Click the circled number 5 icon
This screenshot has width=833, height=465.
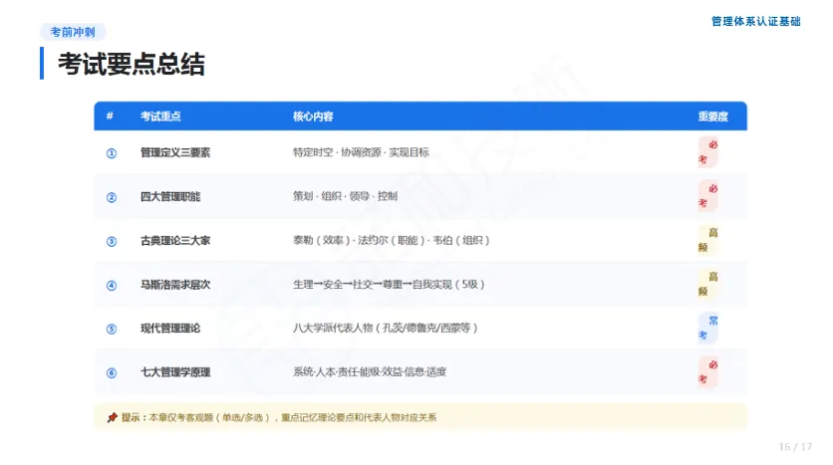point(112,330)
